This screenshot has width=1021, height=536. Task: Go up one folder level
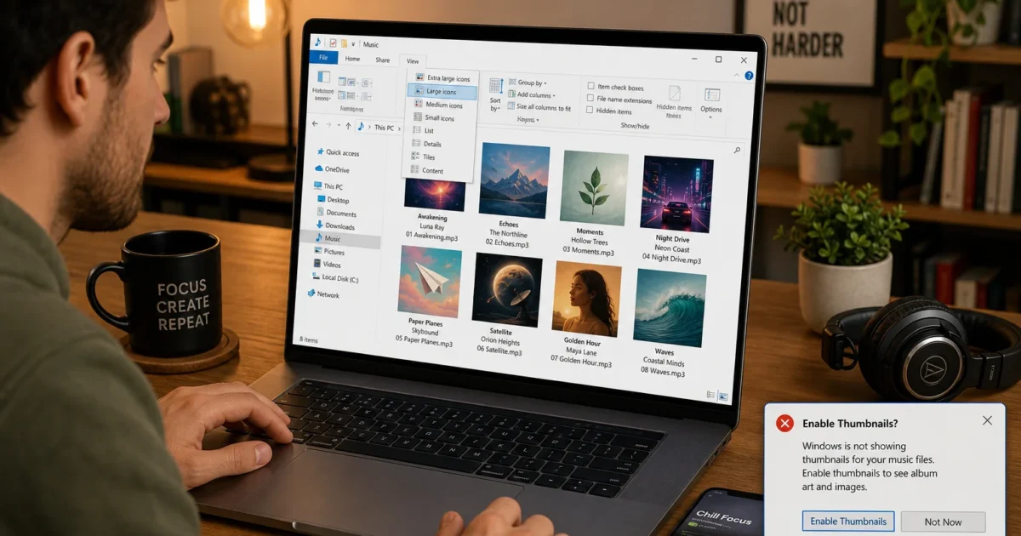(348, 126)
